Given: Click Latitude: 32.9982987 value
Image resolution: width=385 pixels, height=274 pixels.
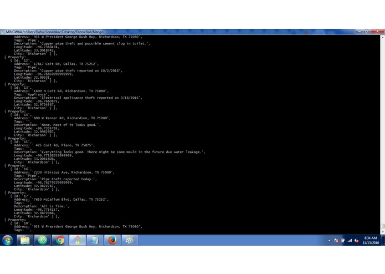Looking at the screenshot, I should [34, 131].
